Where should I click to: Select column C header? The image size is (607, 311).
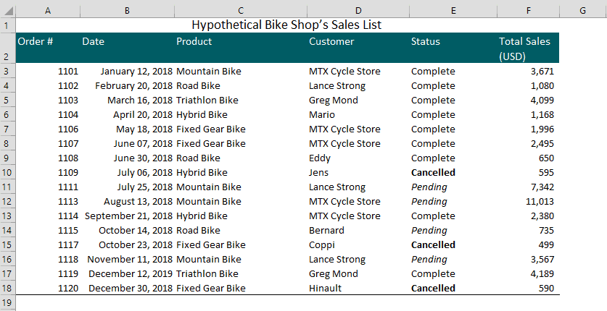(240, 11)
